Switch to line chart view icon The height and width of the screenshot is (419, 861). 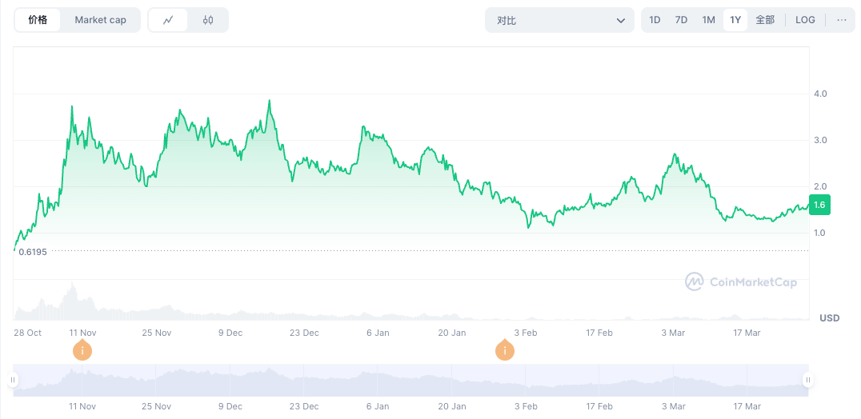pos(168,20)
